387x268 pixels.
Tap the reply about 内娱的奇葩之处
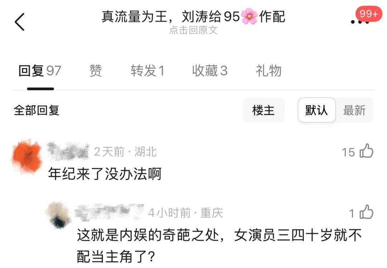tap(219, 246)
